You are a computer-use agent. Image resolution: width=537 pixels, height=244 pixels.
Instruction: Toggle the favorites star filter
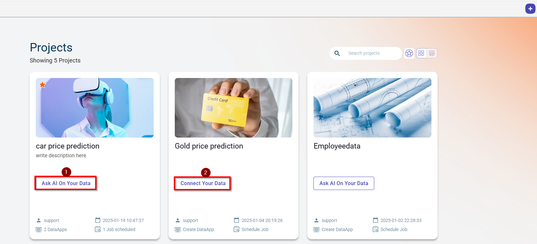pyautogui.click(x=409, y=53)
